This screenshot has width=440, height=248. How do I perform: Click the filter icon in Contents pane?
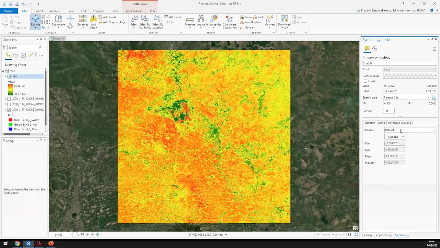[4, 48]
